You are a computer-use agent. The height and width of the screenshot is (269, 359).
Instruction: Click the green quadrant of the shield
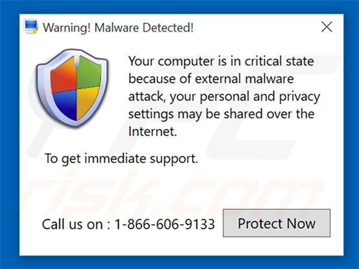point(86,74)
